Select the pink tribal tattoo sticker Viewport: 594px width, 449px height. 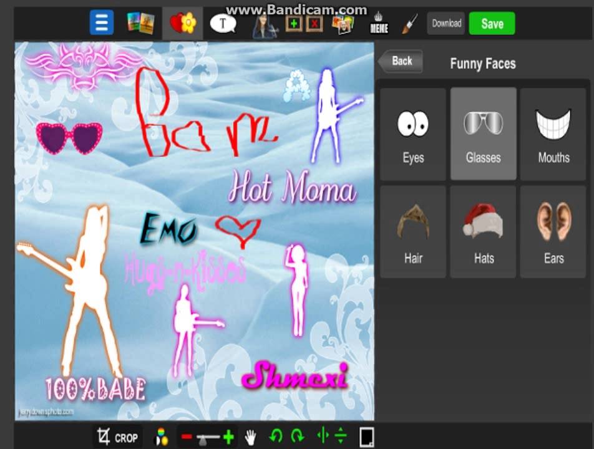(84, 66)
